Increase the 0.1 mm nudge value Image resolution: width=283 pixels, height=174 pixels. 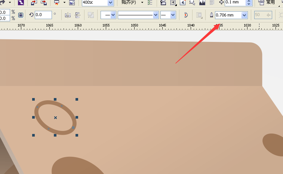tap(249, 1)
